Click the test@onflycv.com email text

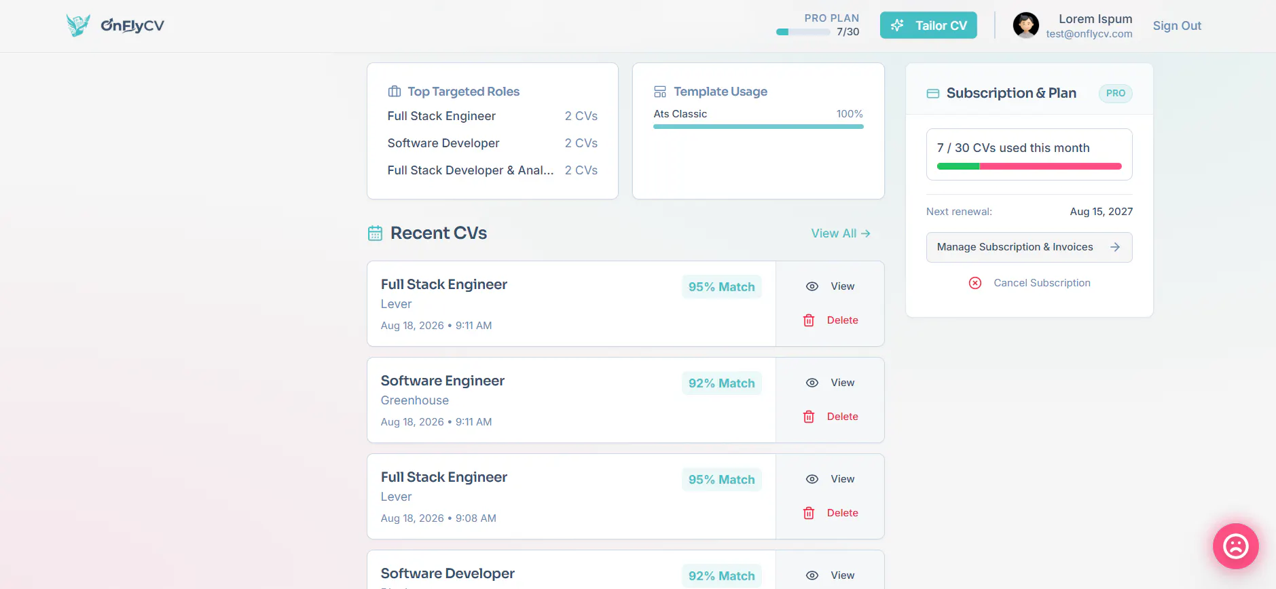tap(1089, 34)
